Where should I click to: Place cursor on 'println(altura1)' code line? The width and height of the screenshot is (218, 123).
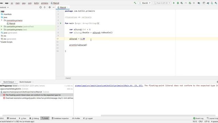pos(78,45)
